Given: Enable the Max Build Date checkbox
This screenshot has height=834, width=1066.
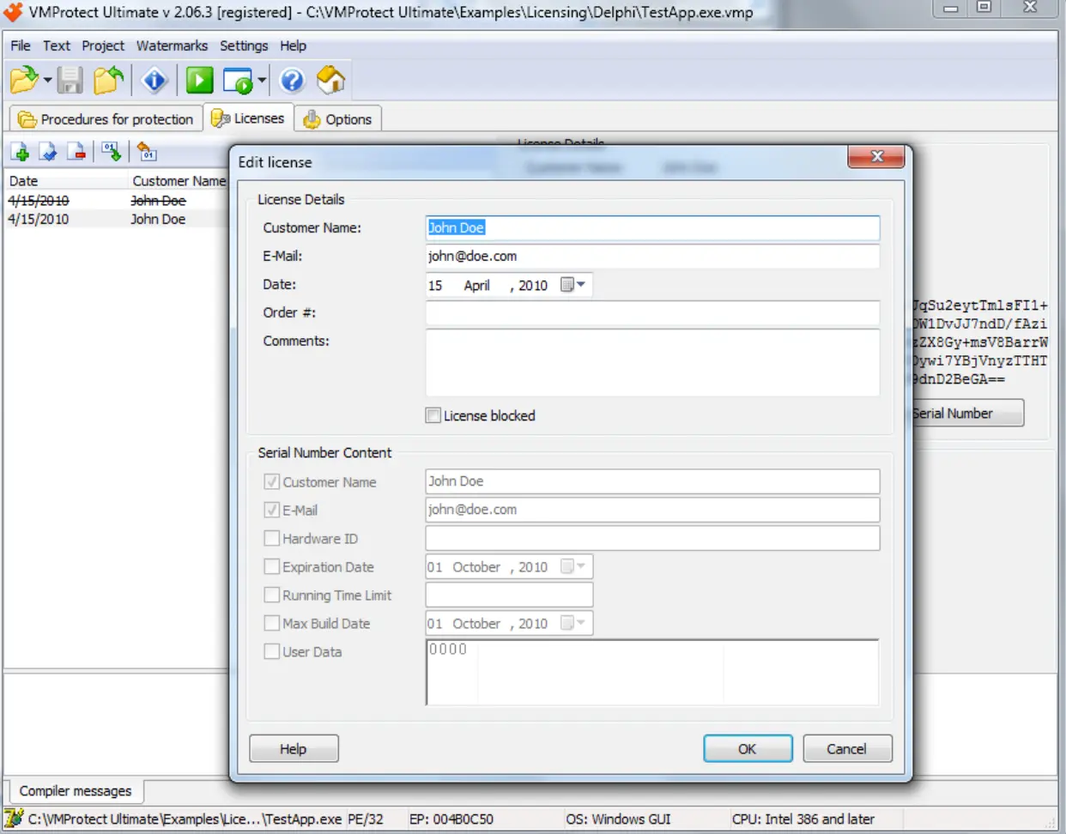Looking at the screenshot, I should click(x=271, y=623).
